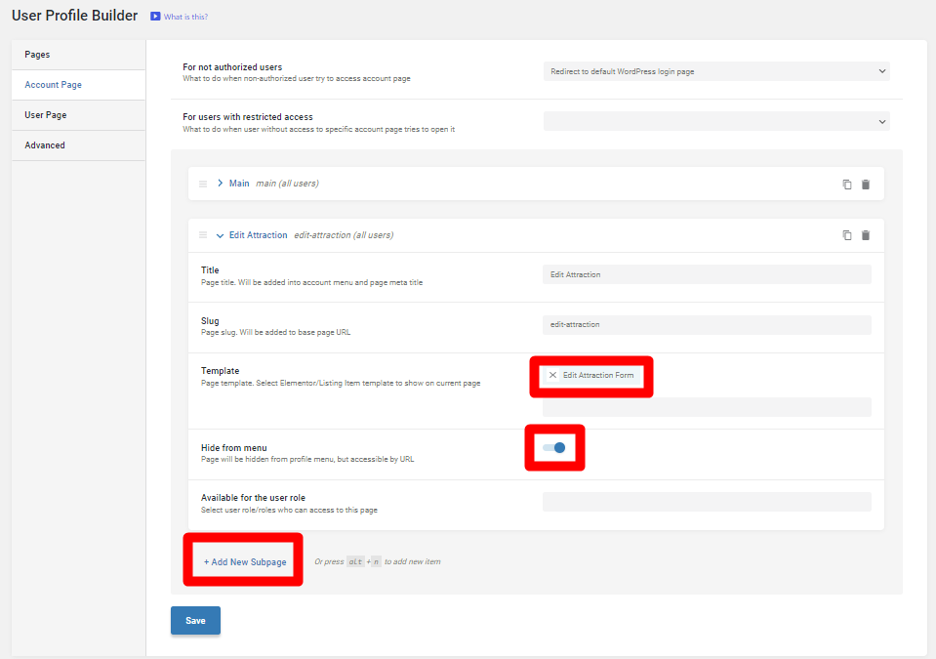Delete the Main subpage with the trash icon
The width and height of the screenshot is (936, 659).
(866, 184)
